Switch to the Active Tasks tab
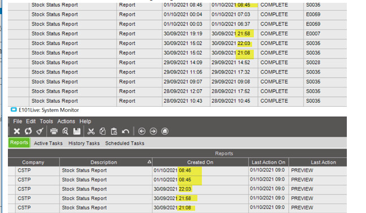 pos(48,143)
